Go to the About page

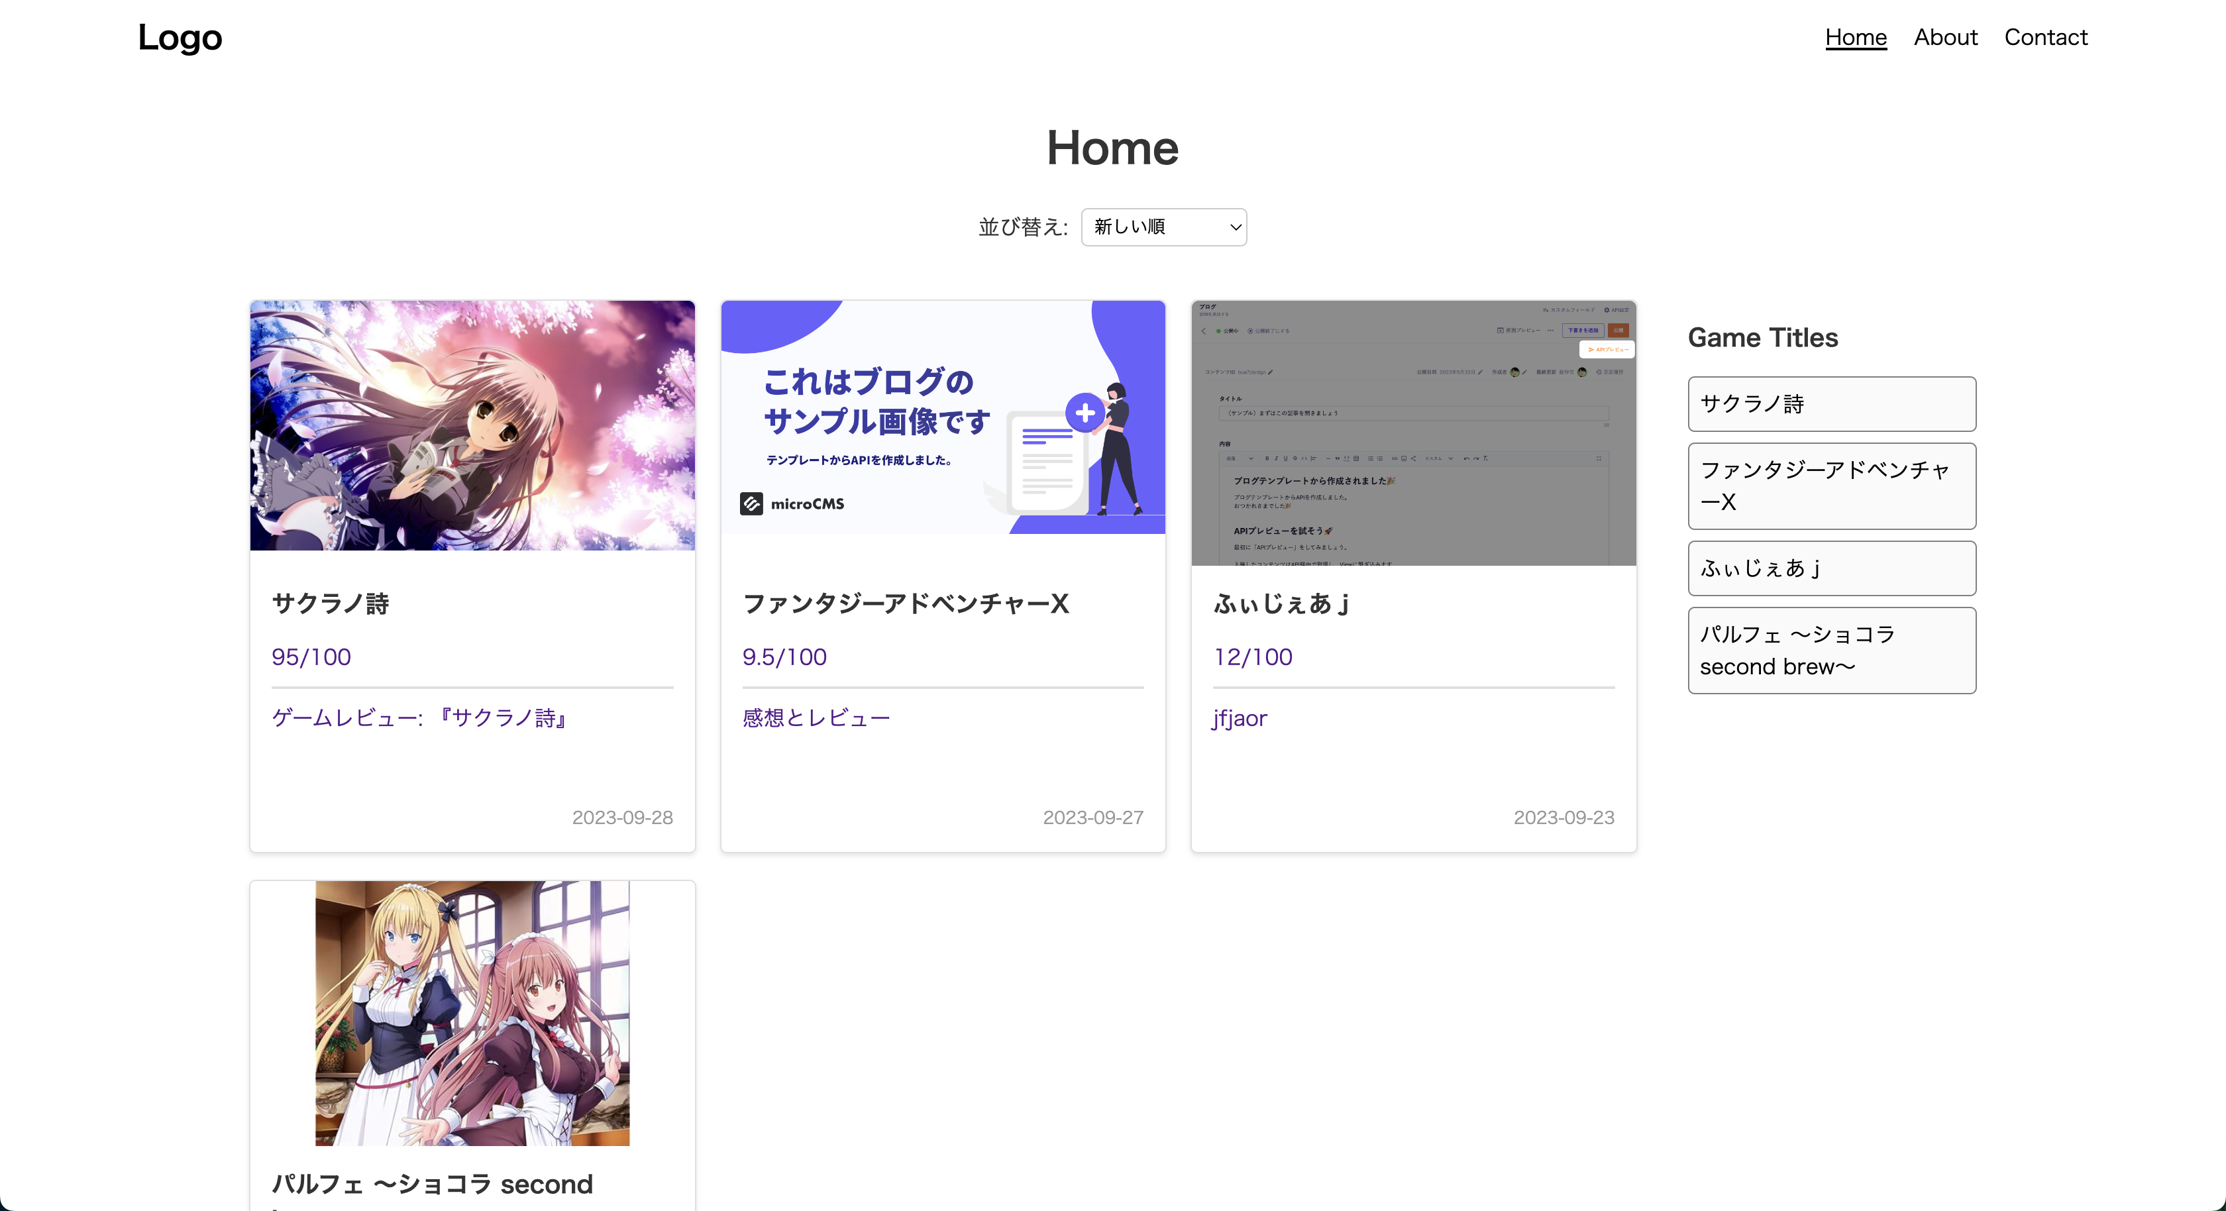(1945, 37)
